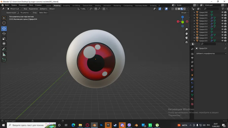Hide Сфера.014 with eye icon
The width and height of the screenshot is (228, 128).
[x=222, y=27]
